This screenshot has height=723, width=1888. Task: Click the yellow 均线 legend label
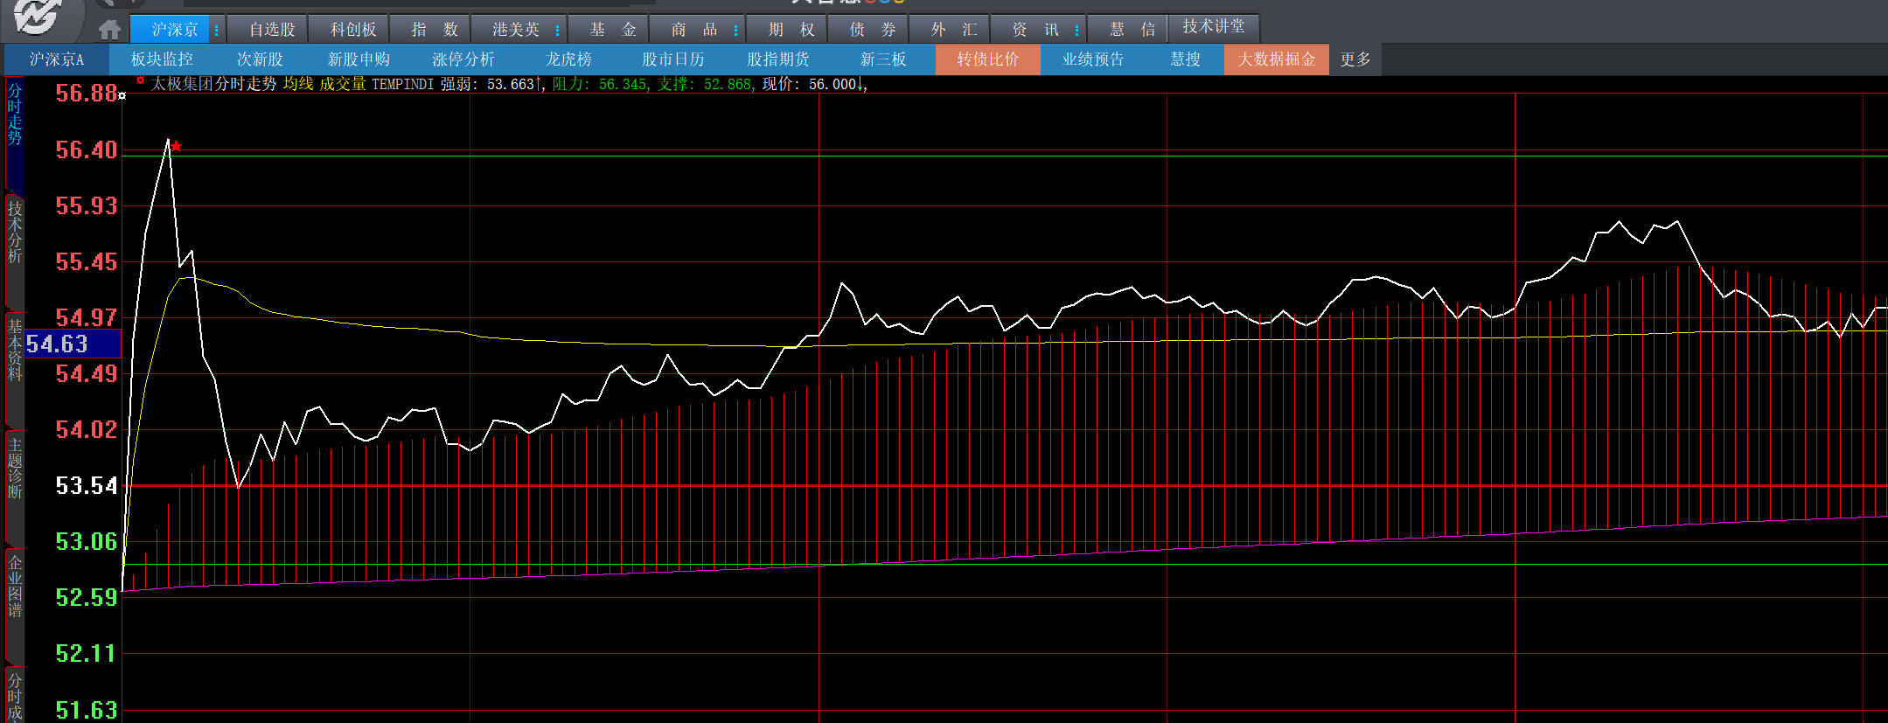[x=298, y=84]
